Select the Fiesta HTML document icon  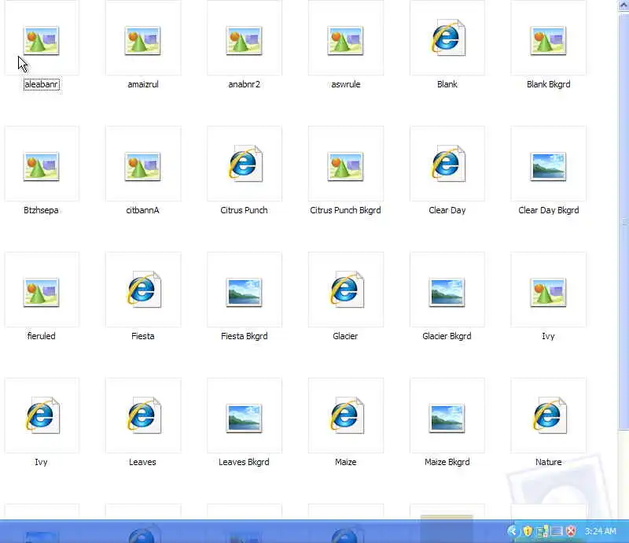[x=143, y=289]
